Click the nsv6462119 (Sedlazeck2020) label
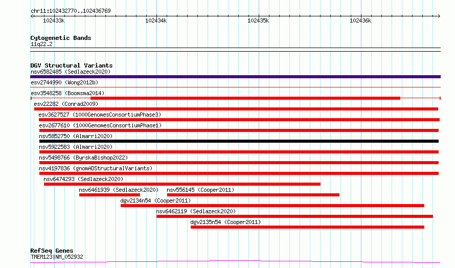 click(x=196, y=211)
